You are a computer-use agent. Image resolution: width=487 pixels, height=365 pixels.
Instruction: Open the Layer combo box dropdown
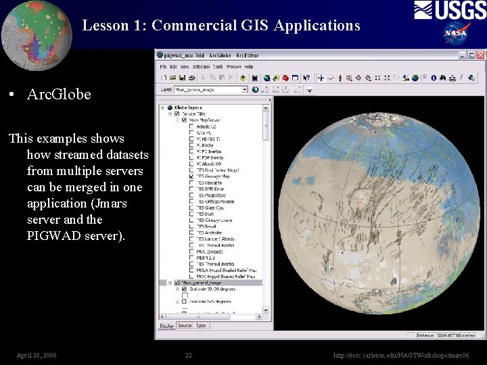245,90
